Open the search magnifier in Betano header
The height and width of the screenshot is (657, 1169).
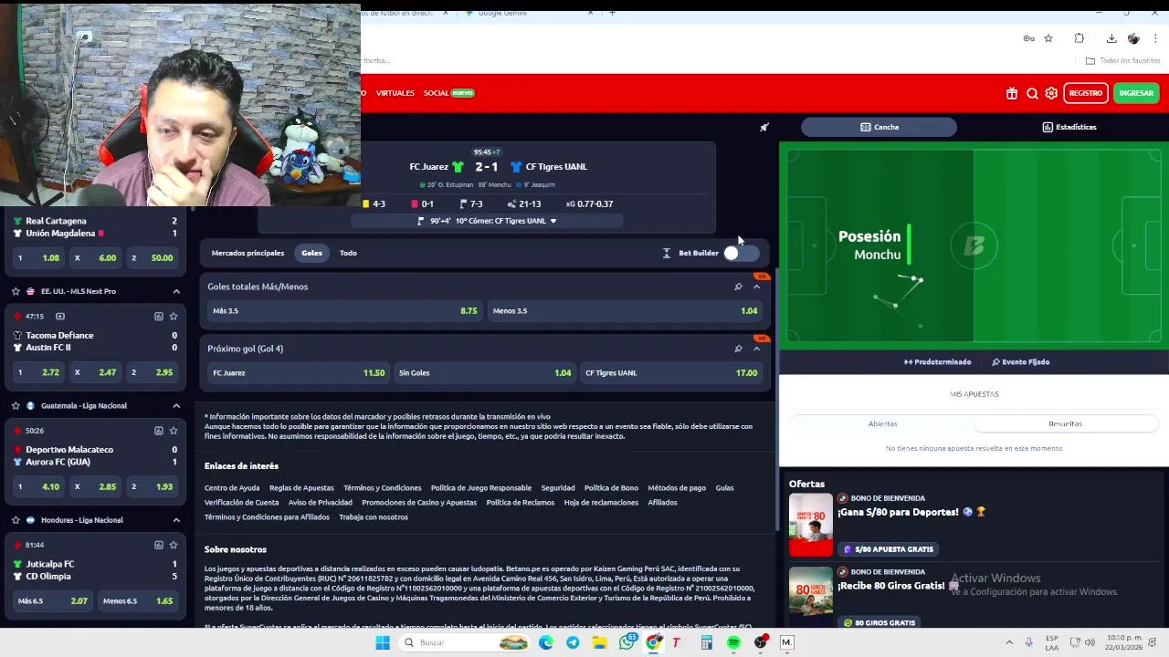pos(1032,93)
